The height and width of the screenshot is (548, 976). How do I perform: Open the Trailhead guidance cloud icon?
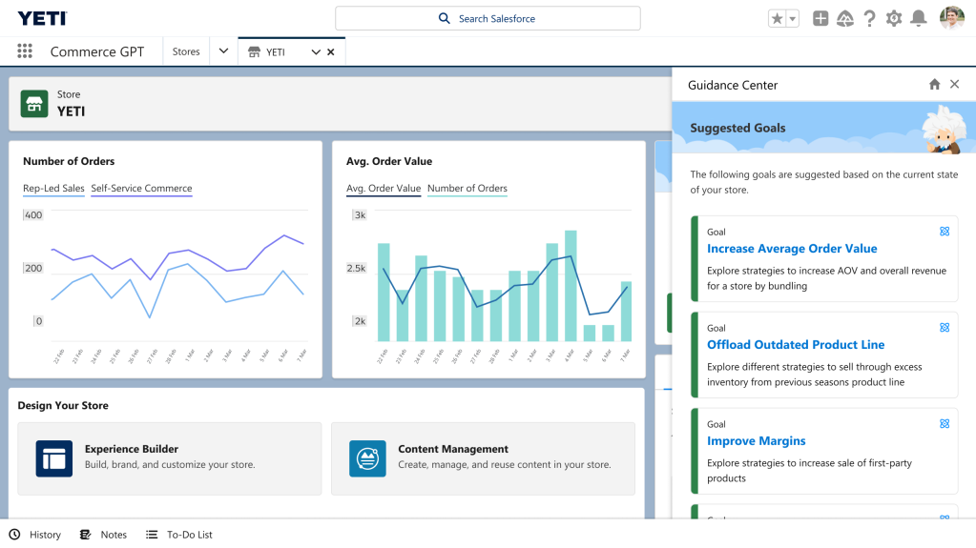(845, 18)
